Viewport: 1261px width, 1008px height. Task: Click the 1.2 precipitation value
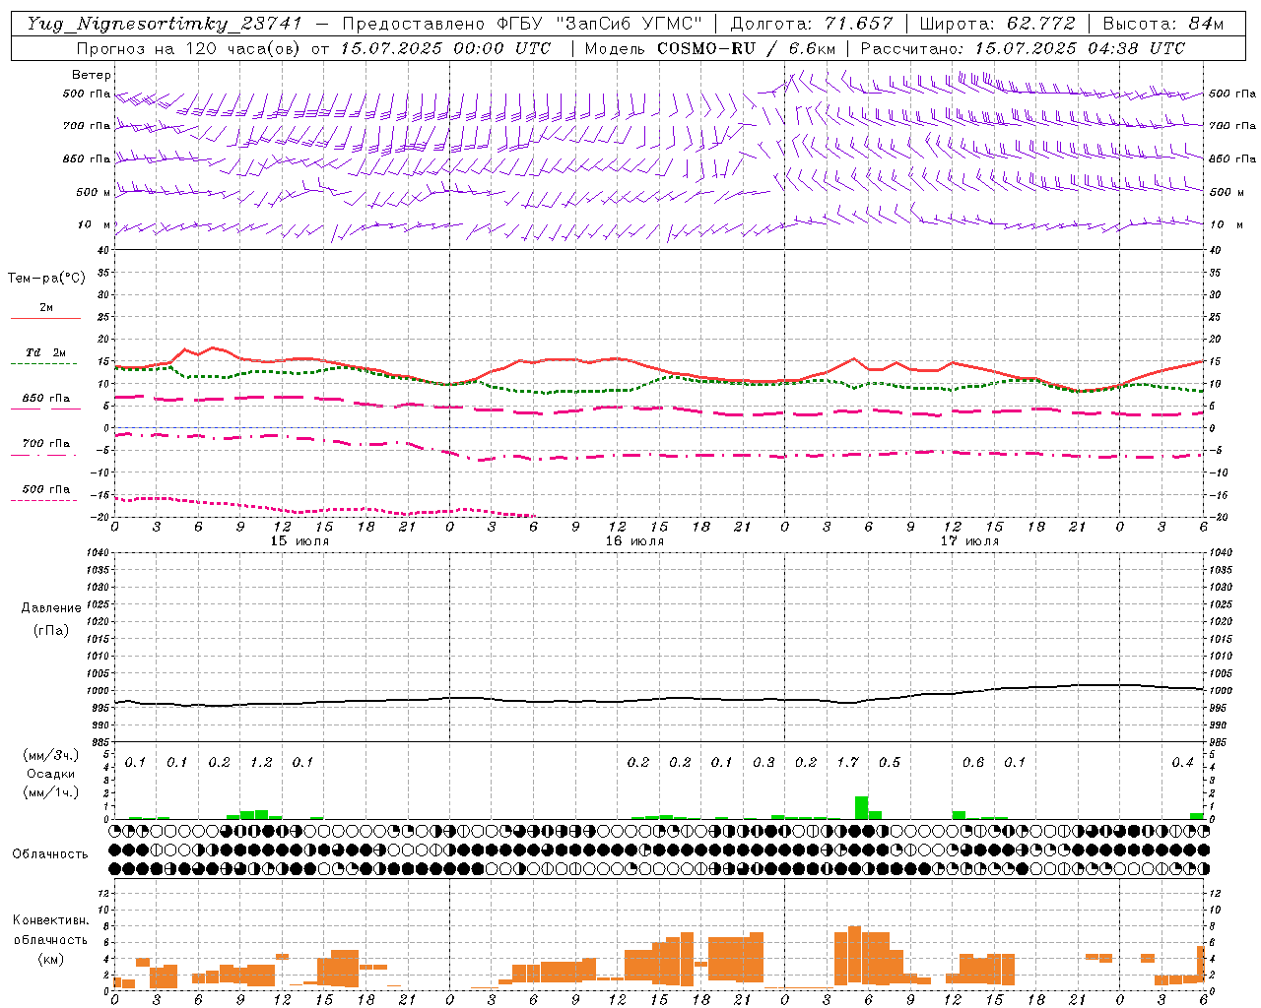point(261,763)
